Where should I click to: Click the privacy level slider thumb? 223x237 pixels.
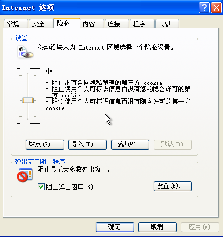28,101
